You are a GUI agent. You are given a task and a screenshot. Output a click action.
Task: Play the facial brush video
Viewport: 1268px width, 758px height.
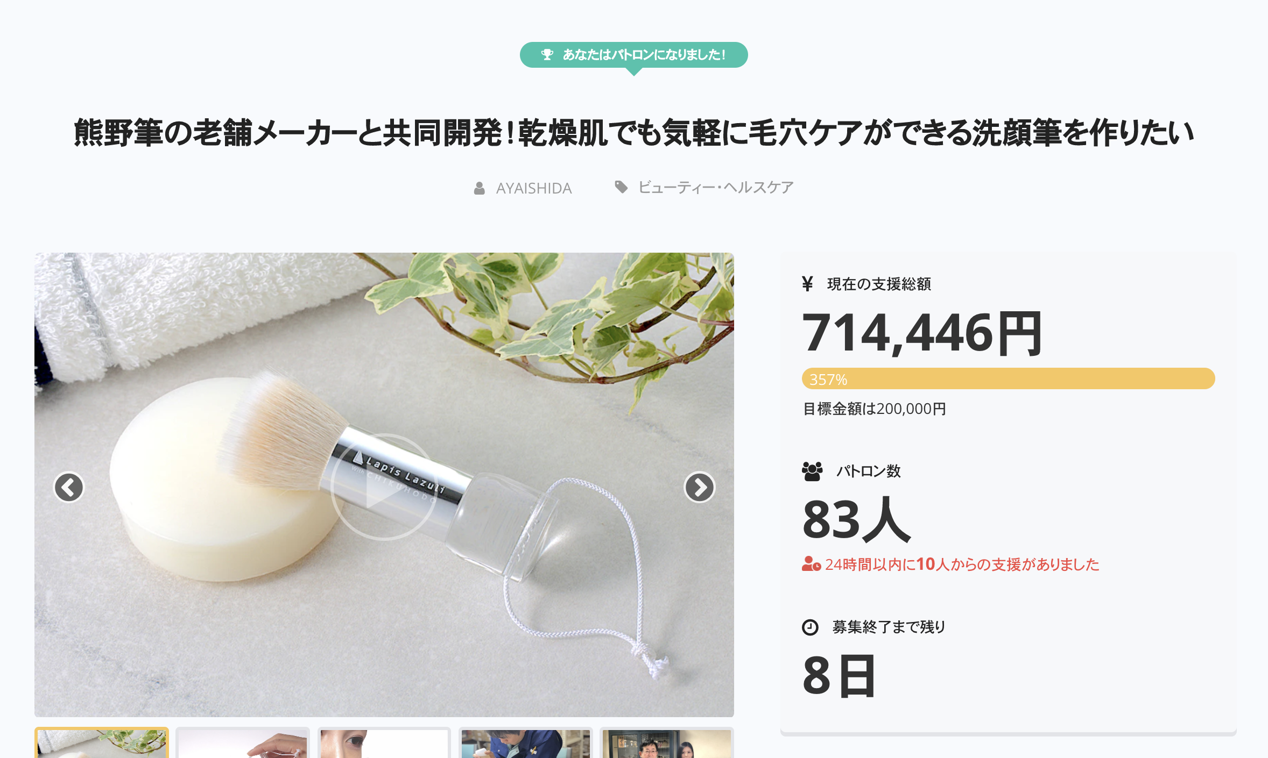click(x=384, y=487)
